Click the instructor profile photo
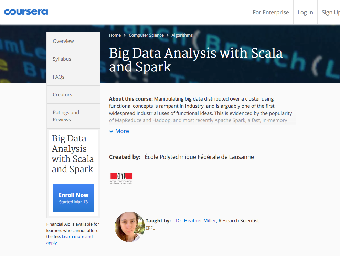Screen dimensions: 340x256 [x=130, y=227]
